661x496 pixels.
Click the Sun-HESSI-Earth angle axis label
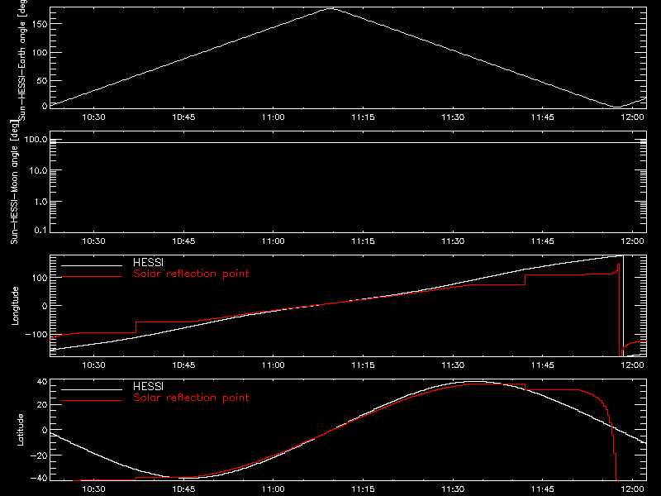tap(22, 60)
